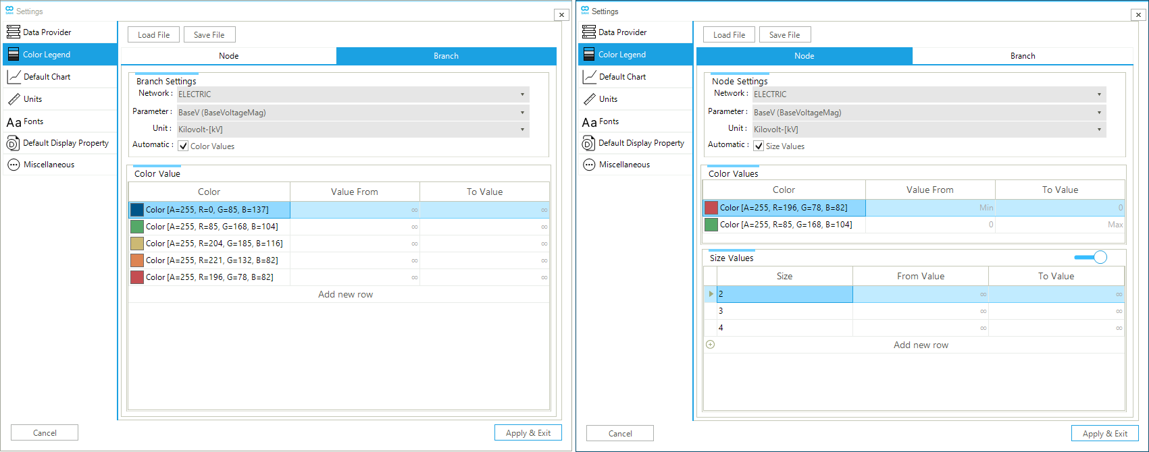
Task: Click Save File in right window
Action: pyautogui.click(x=785, y=35)
